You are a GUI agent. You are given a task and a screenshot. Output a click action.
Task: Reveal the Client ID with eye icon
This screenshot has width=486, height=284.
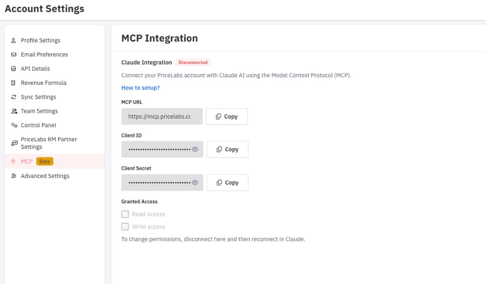point(195,149)
